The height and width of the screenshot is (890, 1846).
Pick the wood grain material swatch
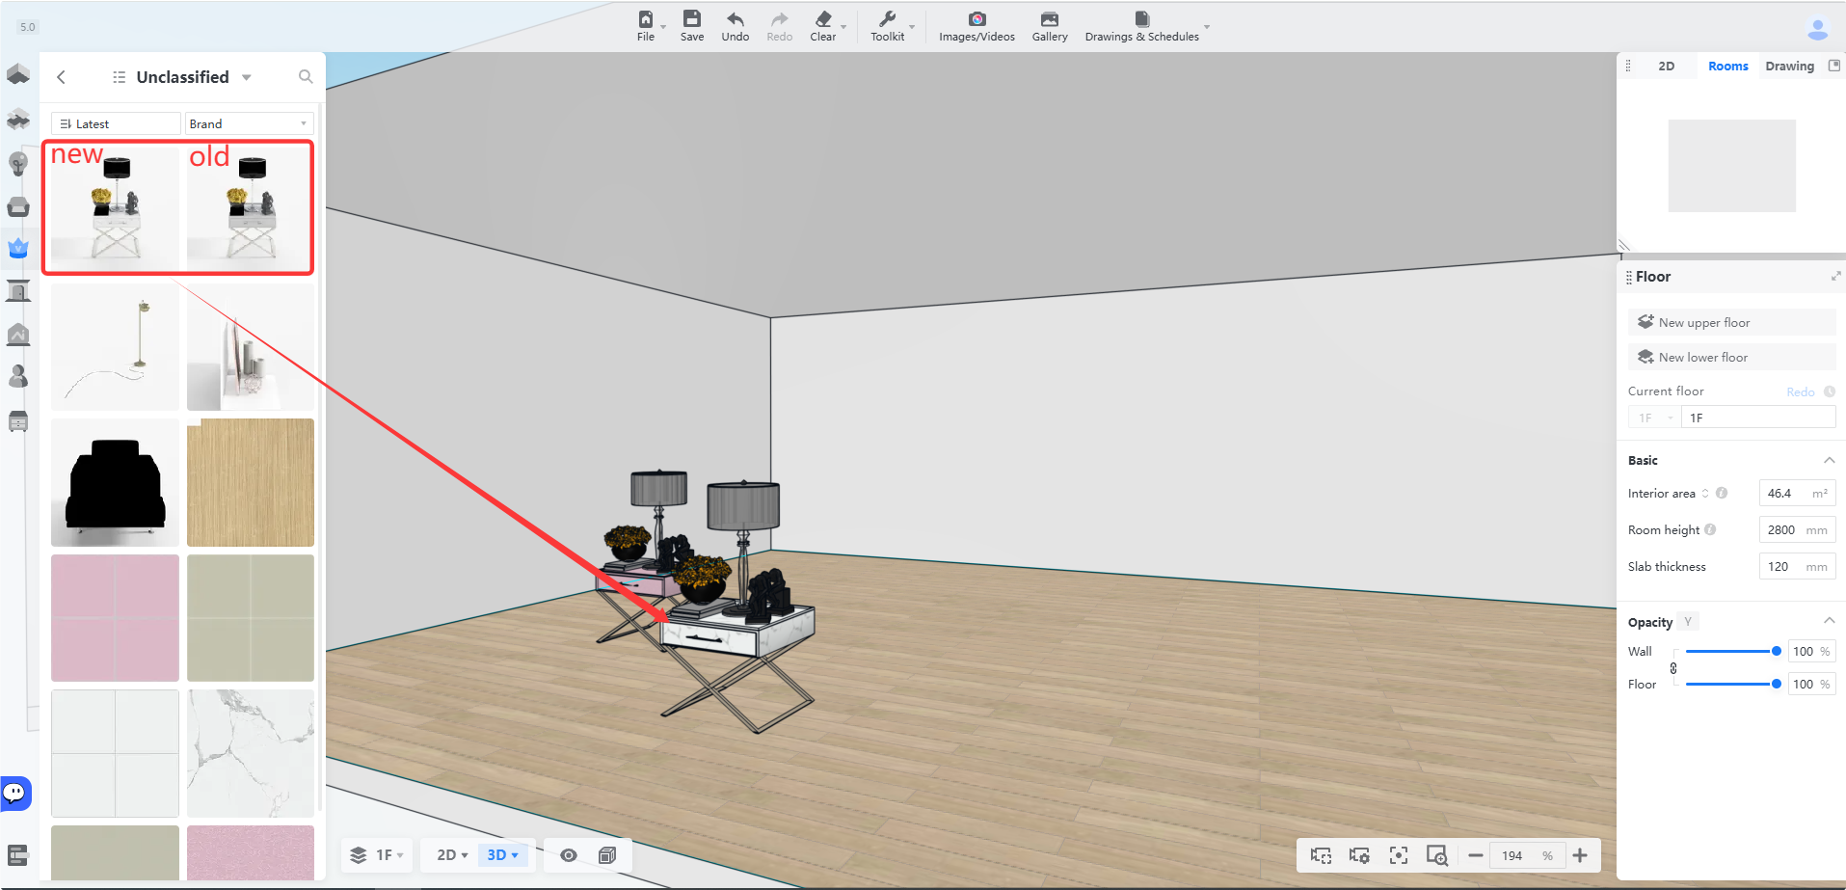tap(251, 482)
